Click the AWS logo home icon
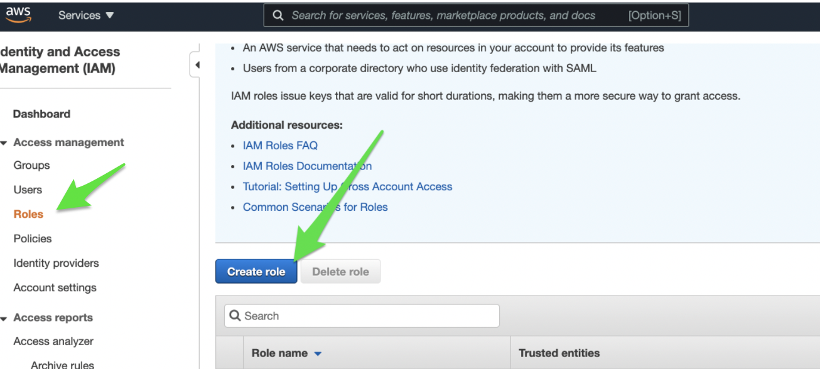 click(18, 14)
